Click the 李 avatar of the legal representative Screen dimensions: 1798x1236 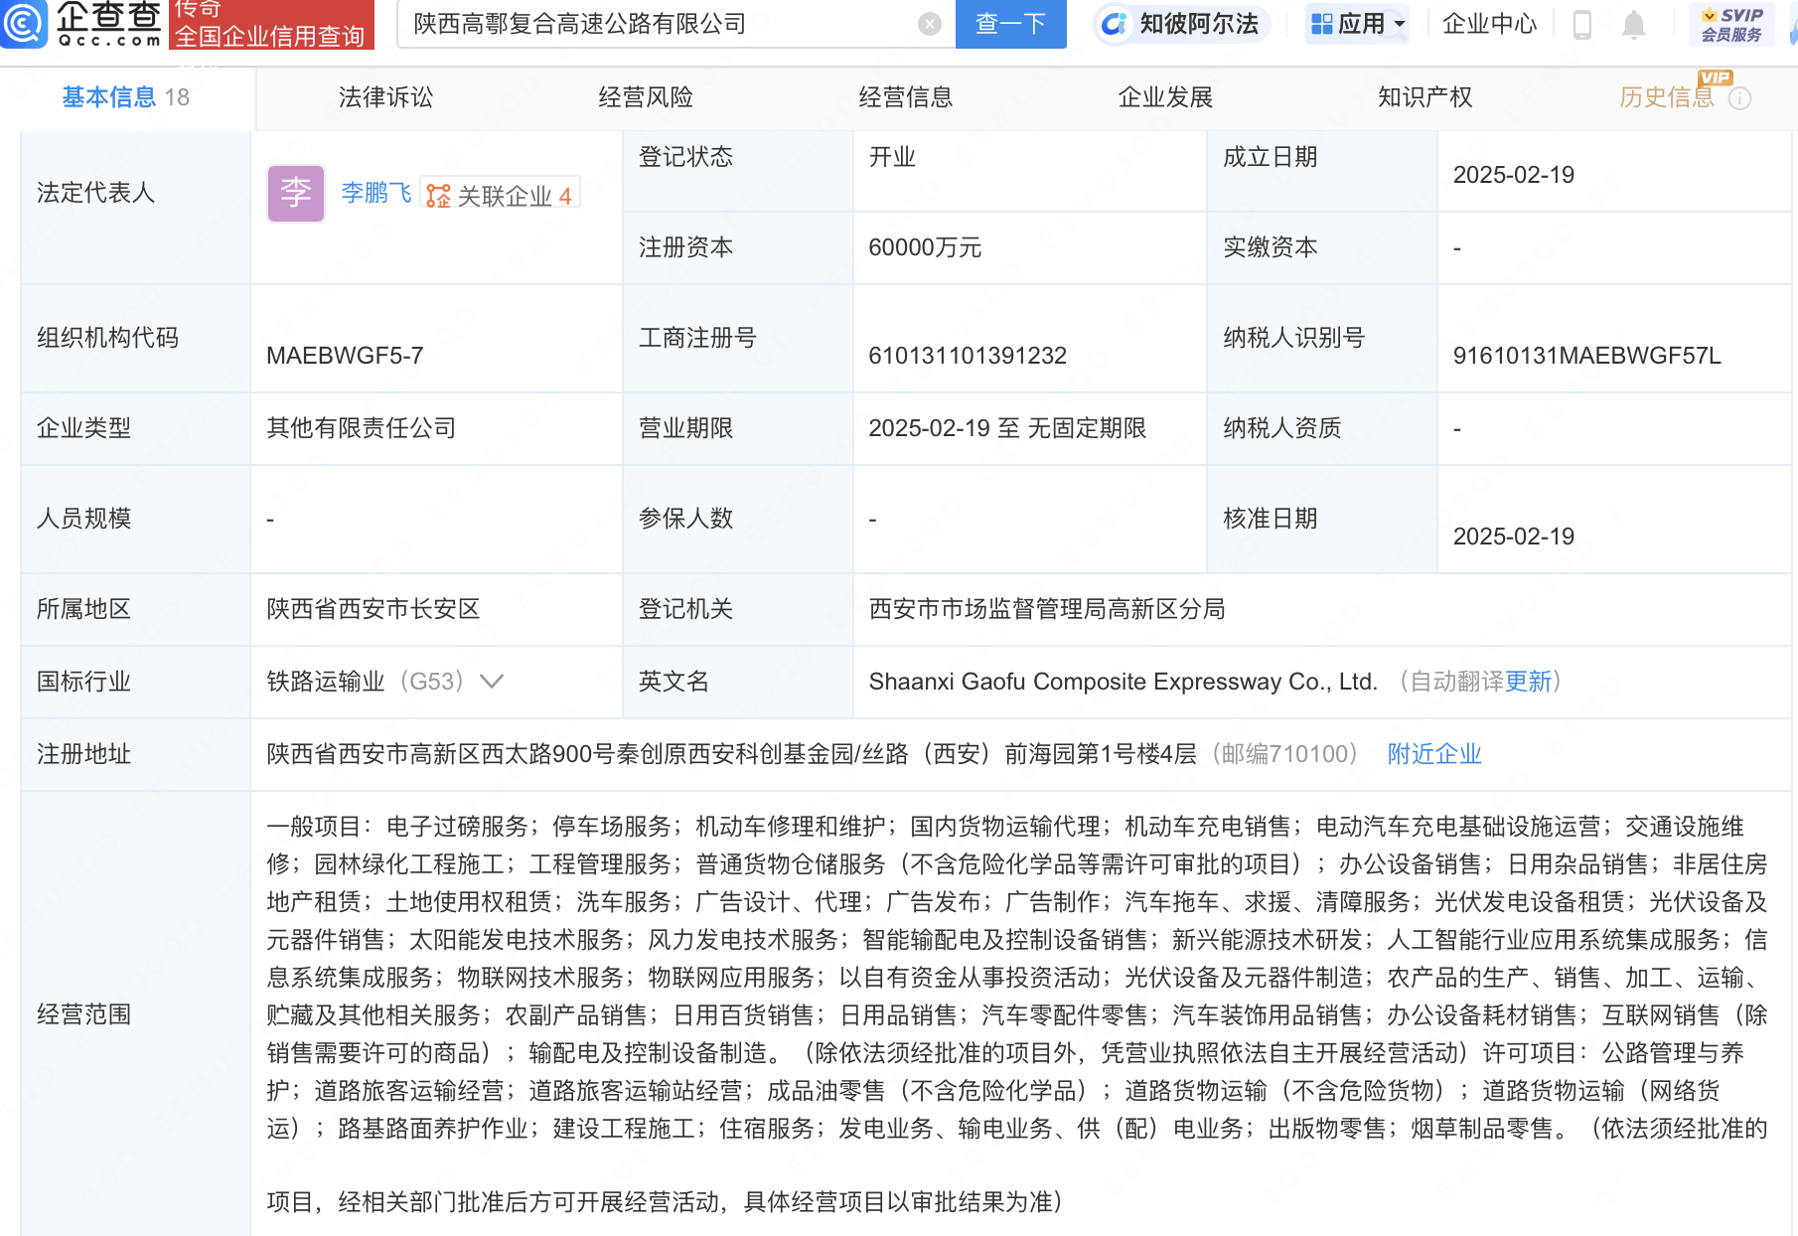295,193
